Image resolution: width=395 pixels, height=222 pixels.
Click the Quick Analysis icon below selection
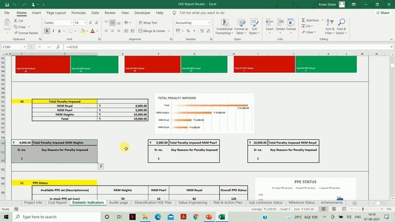coord(101,166)
